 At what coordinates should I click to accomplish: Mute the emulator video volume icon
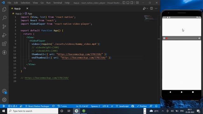199,38
